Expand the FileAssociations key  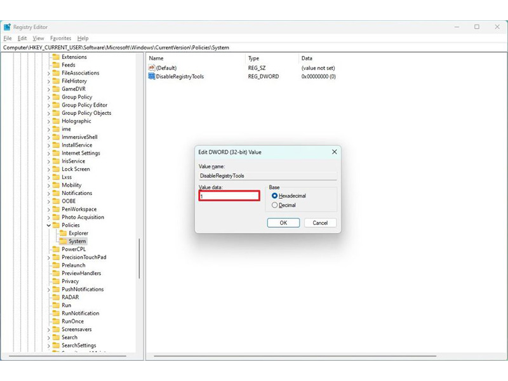49,73
